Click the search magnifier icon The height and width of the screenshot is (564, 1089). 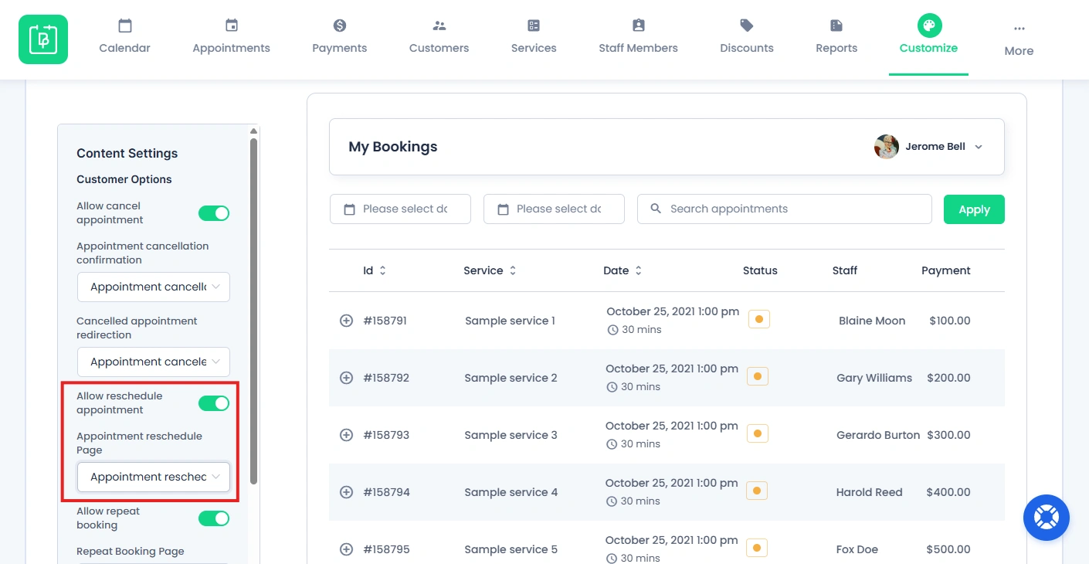[x=656, y=209]
